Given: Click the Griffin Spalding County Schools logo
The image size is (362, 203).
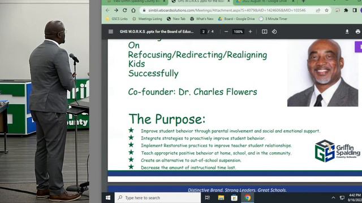Looking at the screenshot, I should click(x=337, y=151).
